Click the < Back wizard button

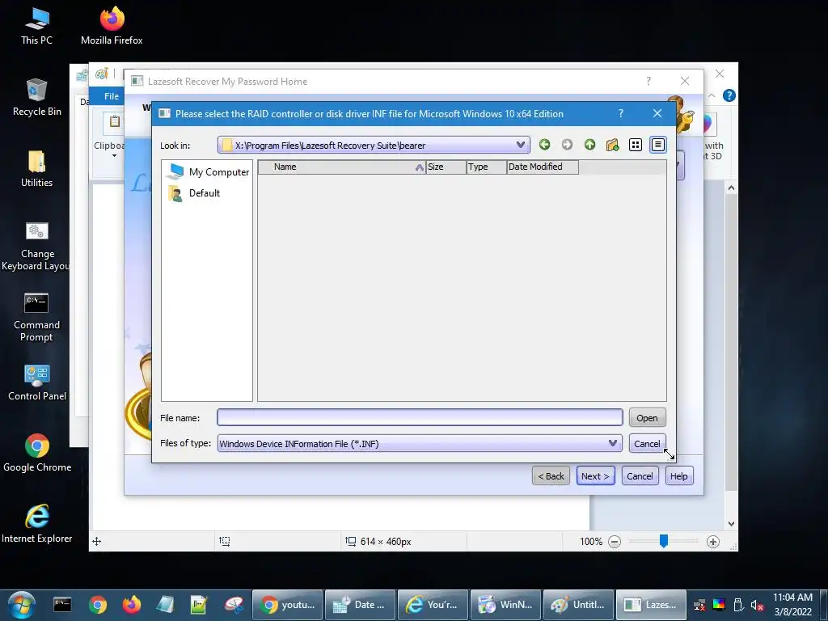[551, 475]
